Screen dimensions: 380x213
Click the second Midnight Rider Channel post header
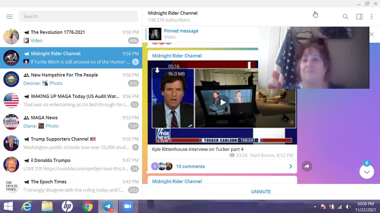[x=177, y=181]
